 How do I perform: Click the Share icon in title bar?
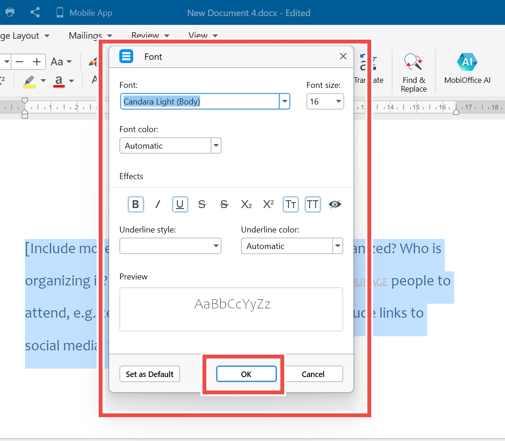[x=35, y=12]
